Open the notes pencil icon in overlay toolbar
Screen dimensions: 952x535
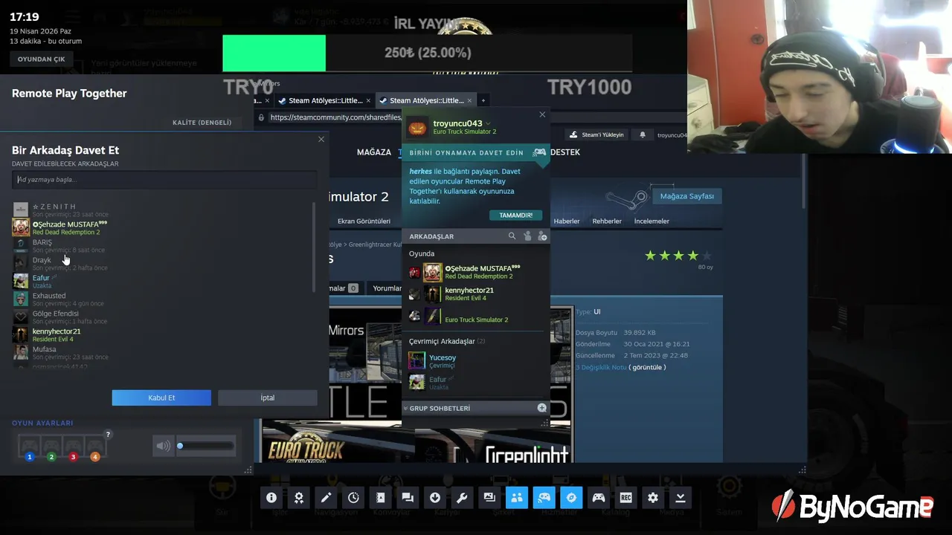point(326,498)
